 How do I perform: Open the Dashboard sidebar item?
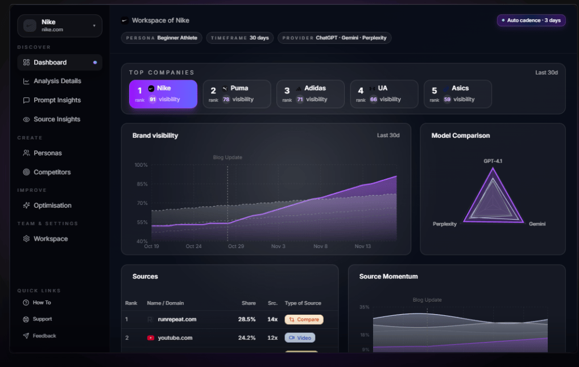pyautogui.click(x=60, y=63)
